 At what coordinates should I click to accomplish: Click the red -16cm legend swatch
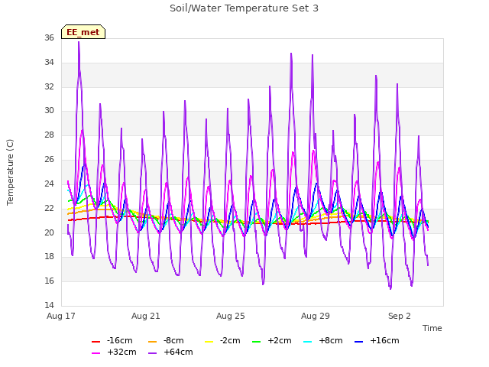(96, 342)
